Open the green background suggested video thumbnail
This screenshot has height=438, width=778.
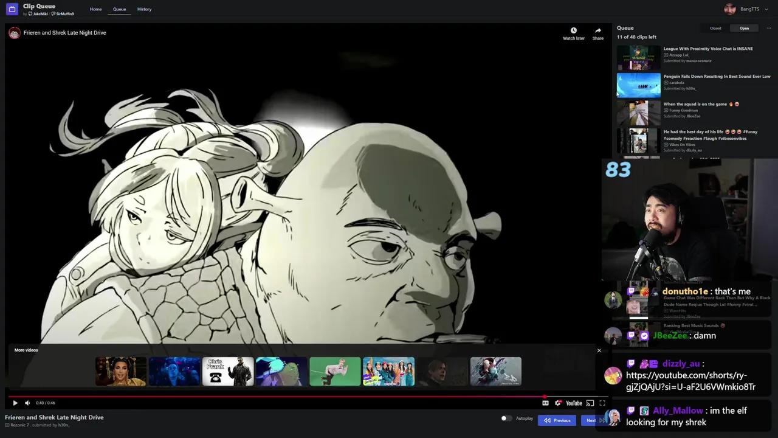coord(334,372)
